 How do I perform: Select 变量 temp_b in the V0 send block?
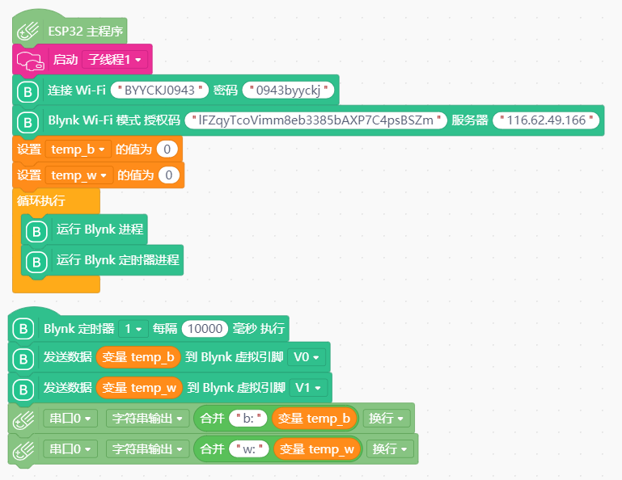click(x=138, y=357)
